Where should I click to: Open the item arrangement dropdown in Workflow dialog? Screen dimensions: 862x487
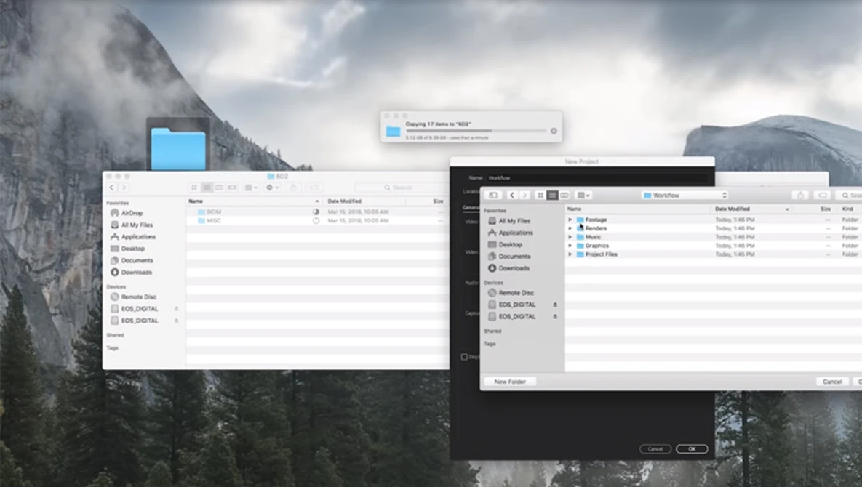tap(583, 196)
